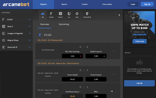This screenshot has width=156, height=98.
Task: Click King of Glory label in sidebar
Action: [13, 40]
